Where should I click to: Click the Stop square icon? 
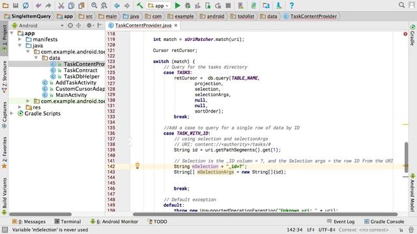[x=228, y=5]
